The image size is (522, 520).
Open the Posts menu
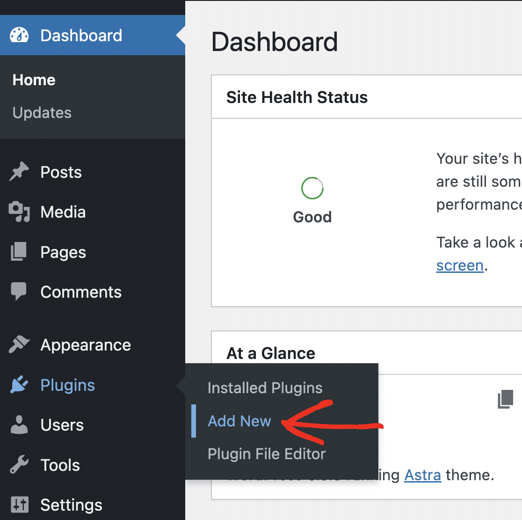pyautogui.click(x=93, y=172)
